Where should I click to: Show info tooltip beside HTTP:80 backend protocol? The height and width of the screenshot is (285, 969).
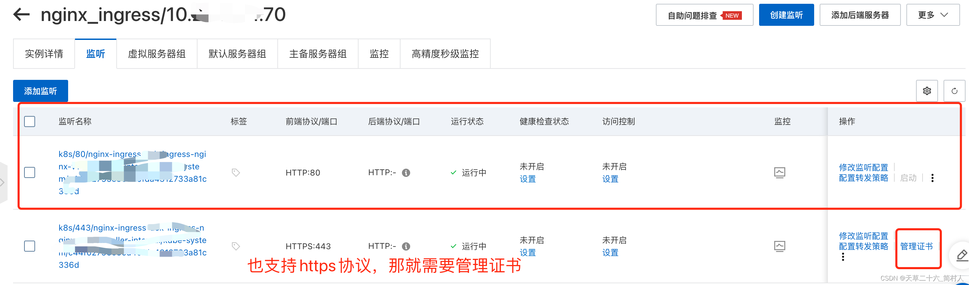406,172
